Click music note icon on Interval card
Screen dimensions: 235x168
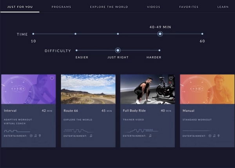[35, 136]
